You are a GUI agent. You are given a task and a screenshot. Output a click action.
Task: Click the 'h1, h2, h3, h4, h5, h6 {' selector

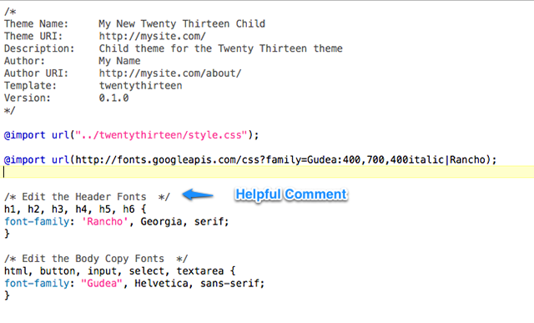(x=75, y=209)
